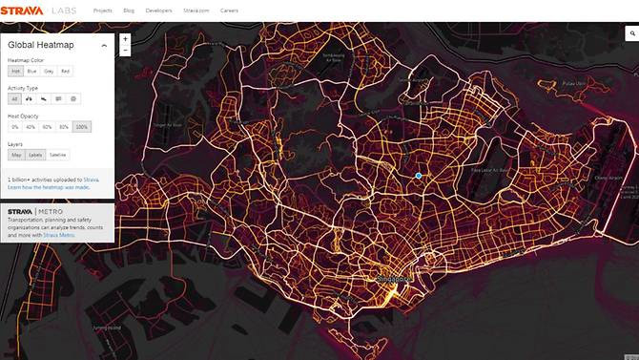Collapse the Global Heatmap panel
This screenshot has width=639, height=360.
pyautogui.click(x=104, y=46)
